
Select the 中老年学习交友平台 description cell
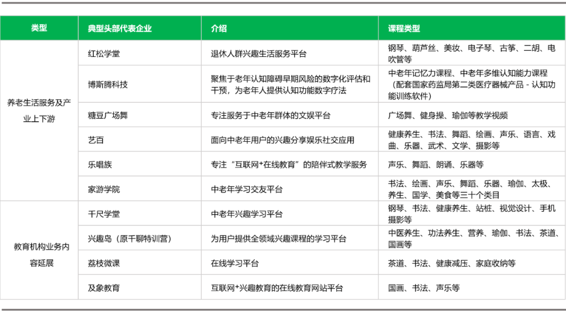click(247, 189)
